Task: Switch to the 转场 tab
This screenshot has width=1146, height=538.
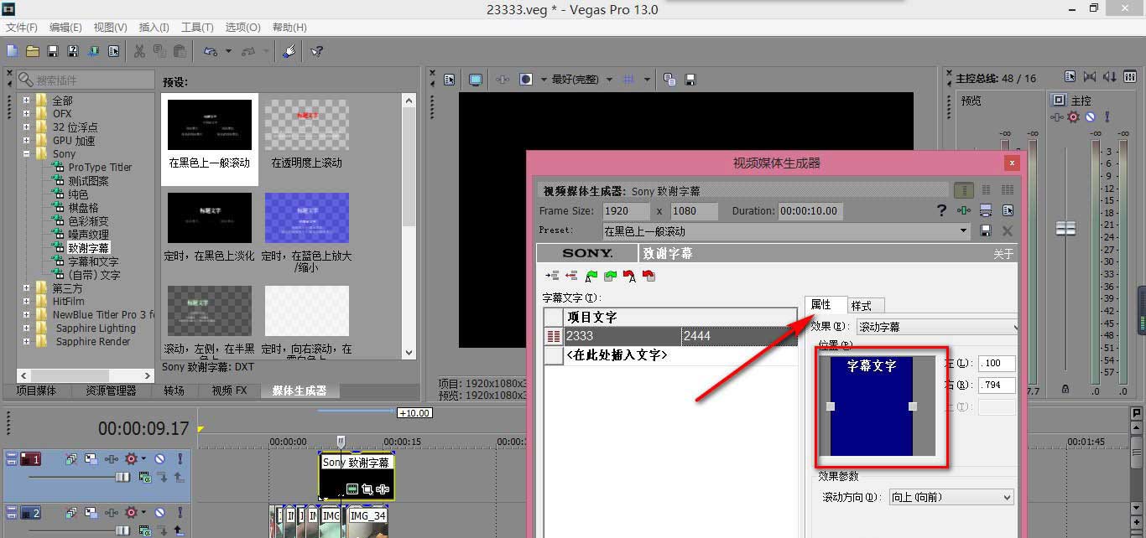Action: (x=175, y=391)
